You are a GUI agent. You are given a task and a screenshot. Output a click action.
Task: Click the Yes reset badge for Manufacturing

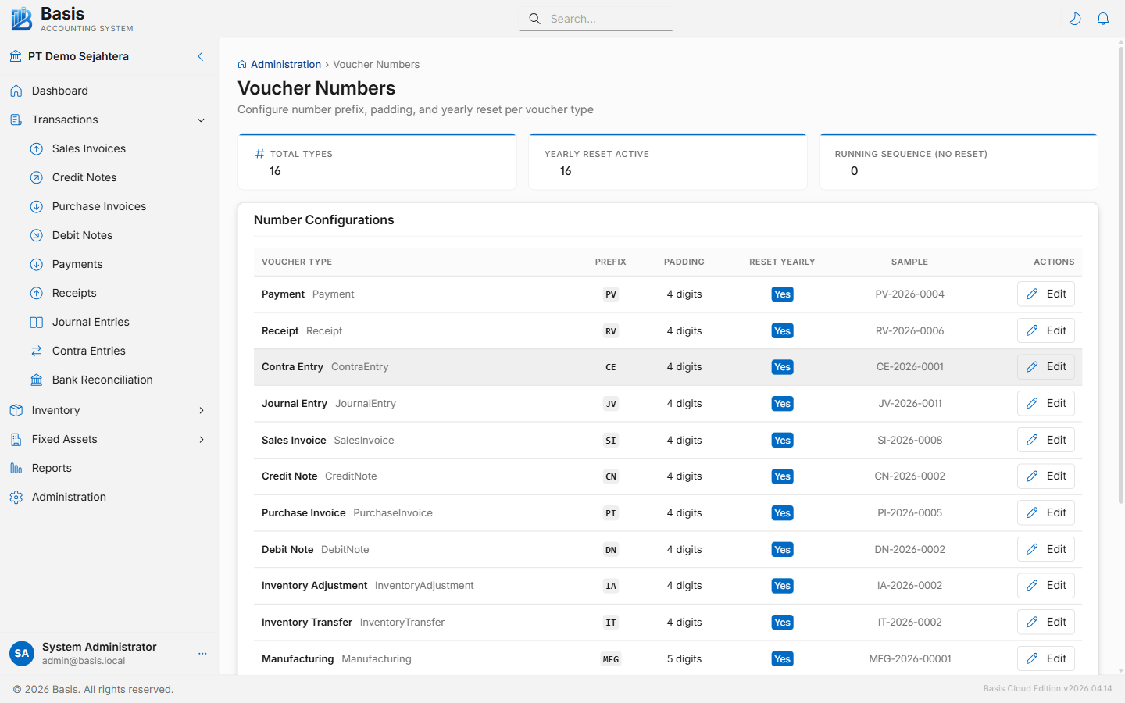(x=782, y=659)
